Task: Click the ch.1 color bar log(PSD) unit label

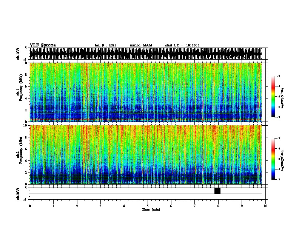Action: [x=283, y=98]
